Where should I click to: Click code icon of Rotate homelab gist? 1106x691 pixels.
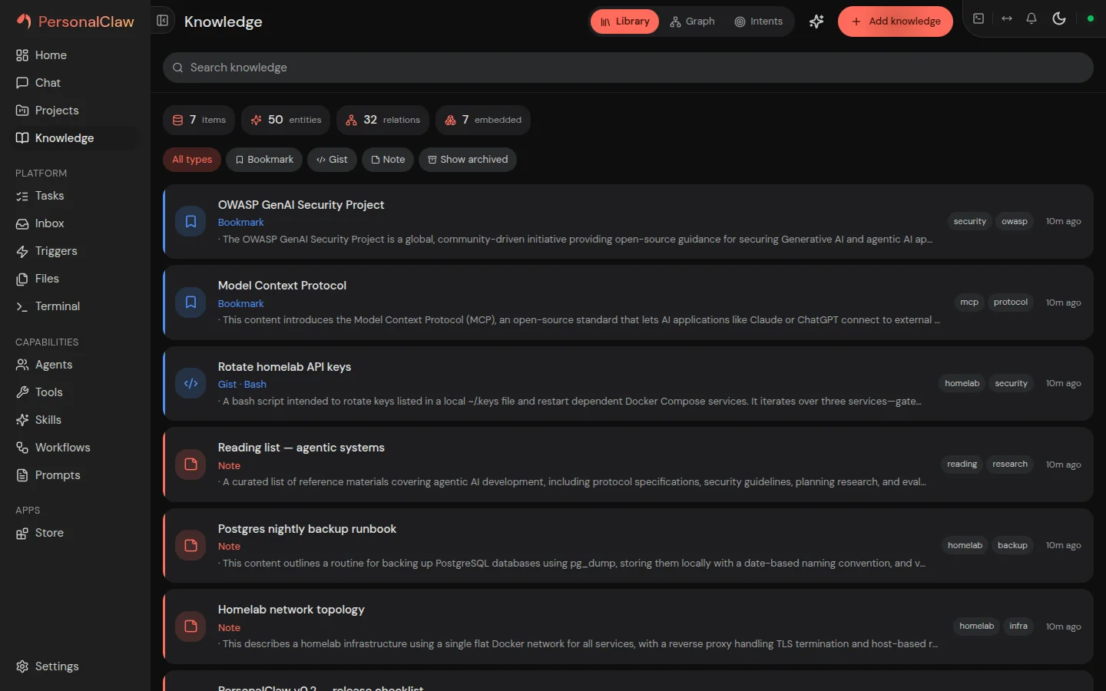coord(190,384)
